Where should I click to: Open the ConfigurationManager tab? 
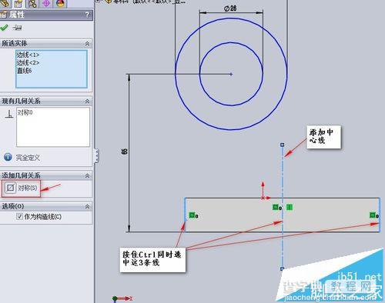coord(32,4)
